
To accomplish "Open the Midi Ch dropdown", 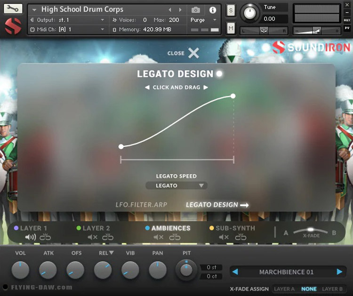I will tap(67, 30).
